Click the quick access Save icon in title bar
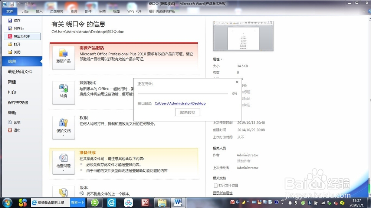This screenshot has height=208, width=371. [12, 4]
